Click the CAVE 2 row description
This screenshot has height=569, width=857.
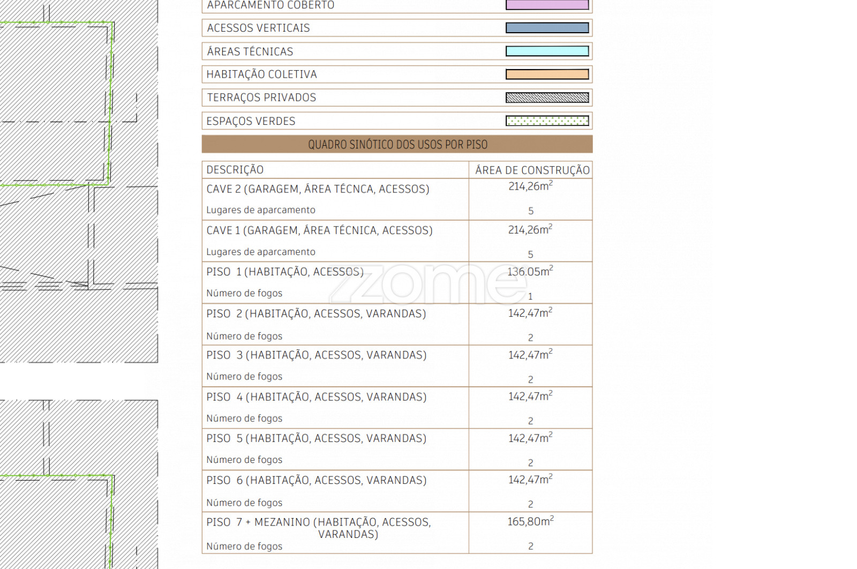[318, 189]
